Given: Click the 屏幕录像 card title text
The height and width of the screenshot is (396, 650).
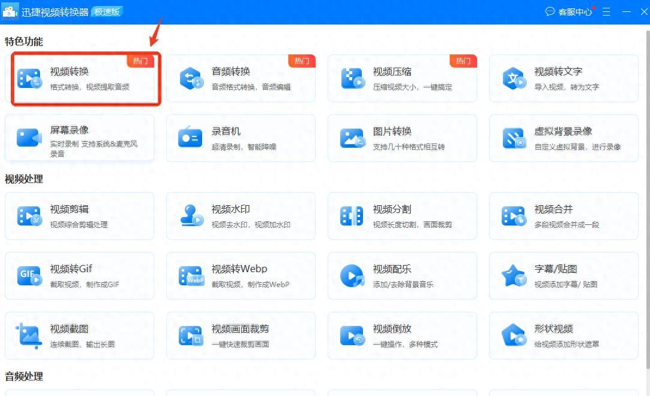Looking at the screenshot, I should click(x=69, y=130).
